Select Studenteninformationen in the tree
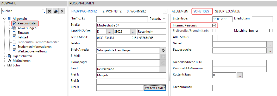The width and height of the screenshot is (277, 96). point(34,47)
